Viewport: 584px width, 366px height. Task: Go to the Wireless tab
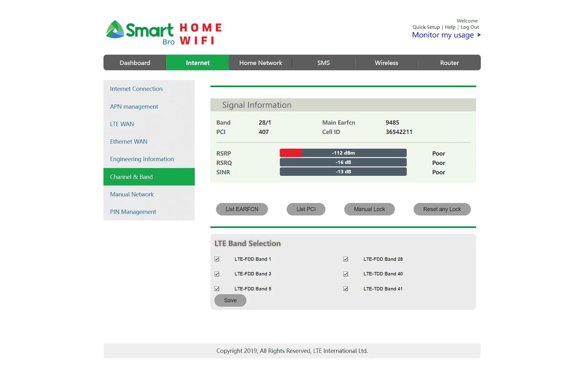coord(386,63)
